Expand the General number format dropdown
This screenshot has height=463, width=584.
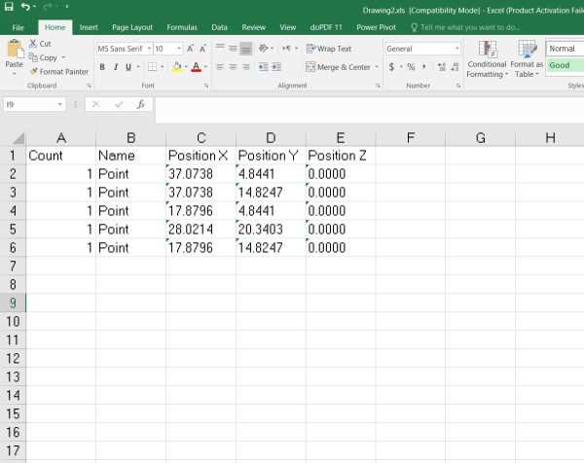(x=457, y=49)
